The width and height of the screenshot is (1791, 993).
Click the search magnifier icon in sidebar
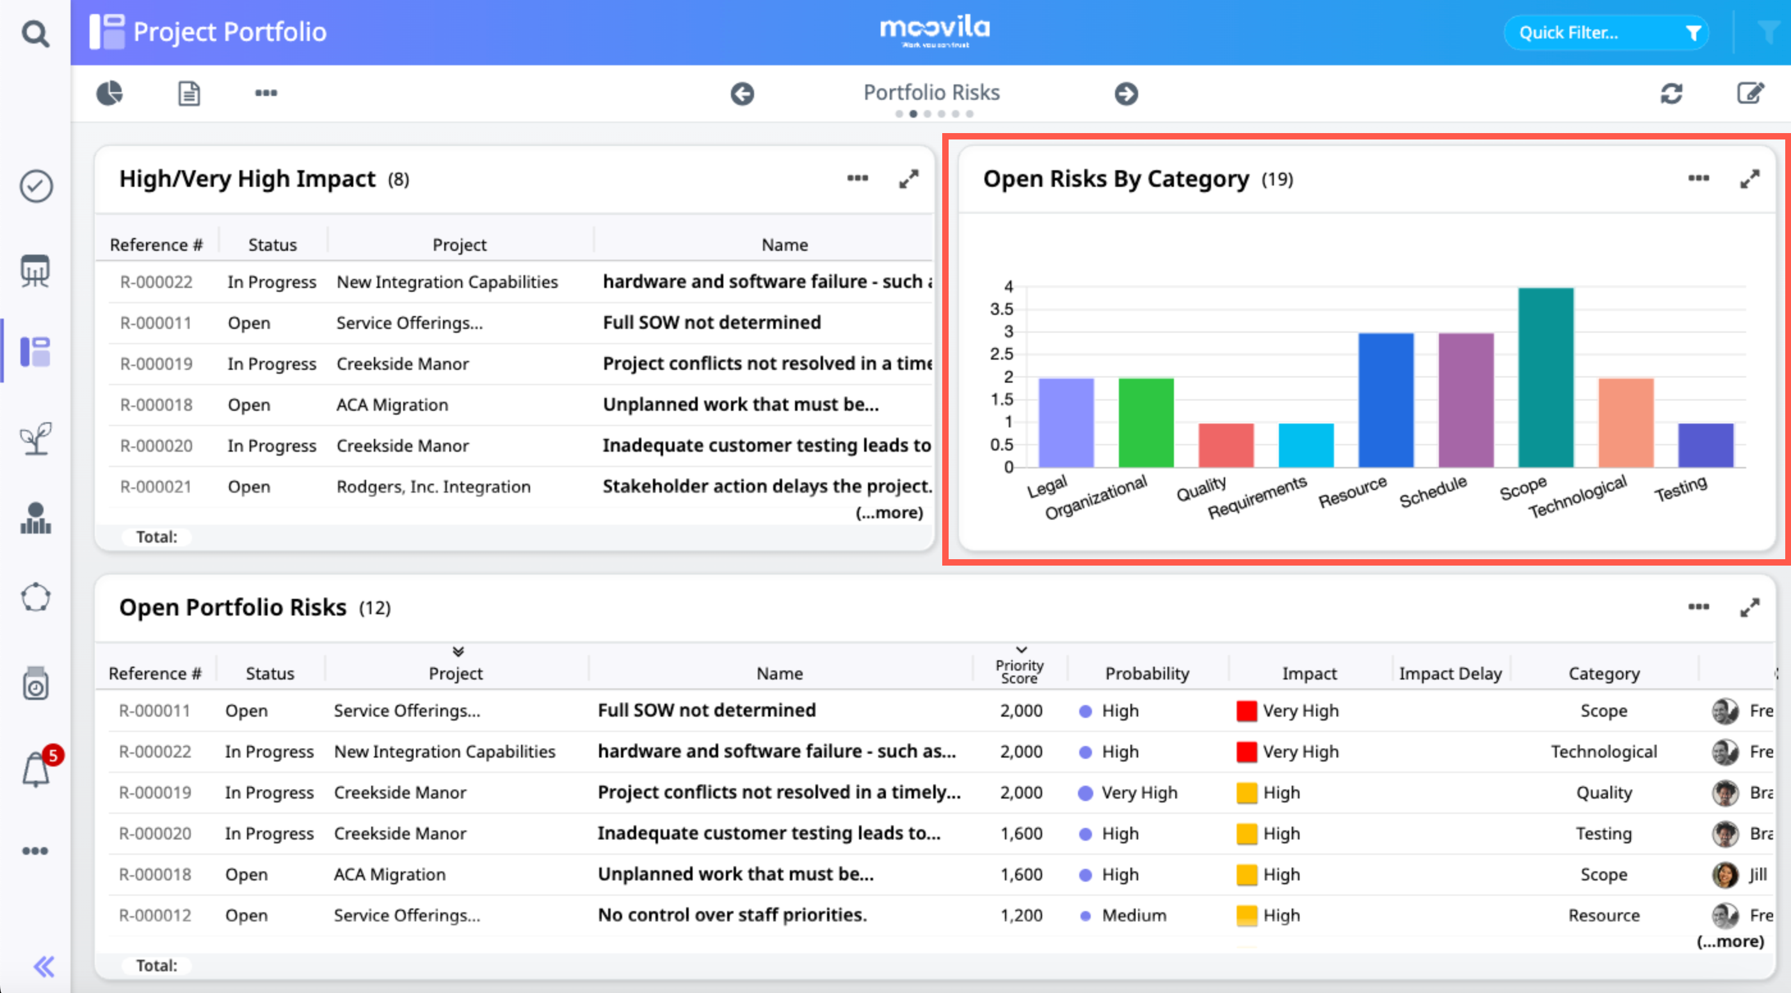(x=35, y=33)
